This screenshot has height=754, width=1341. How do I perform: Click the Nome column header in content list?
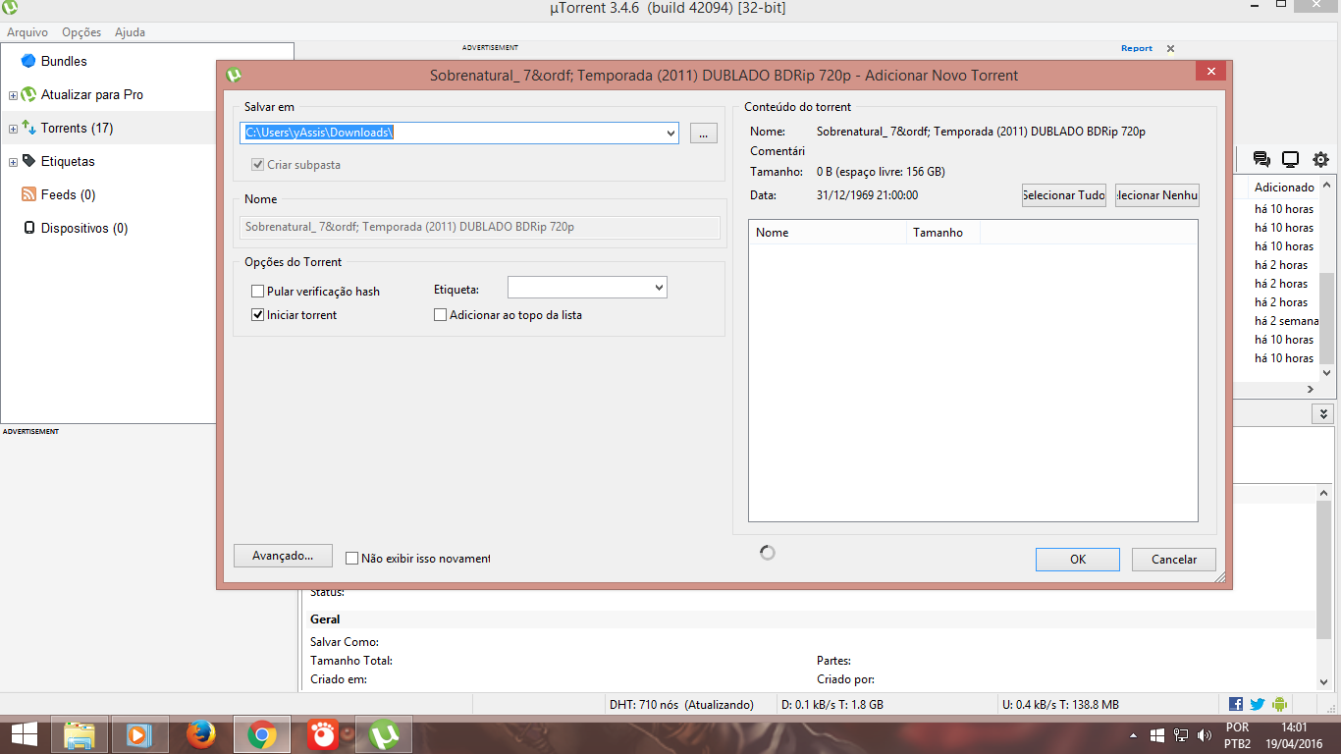click(828, 233)
